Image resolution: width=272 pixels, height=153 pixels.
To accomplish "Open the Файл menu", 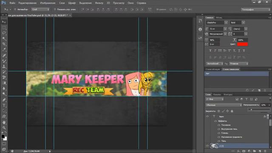I will [12, 3].
